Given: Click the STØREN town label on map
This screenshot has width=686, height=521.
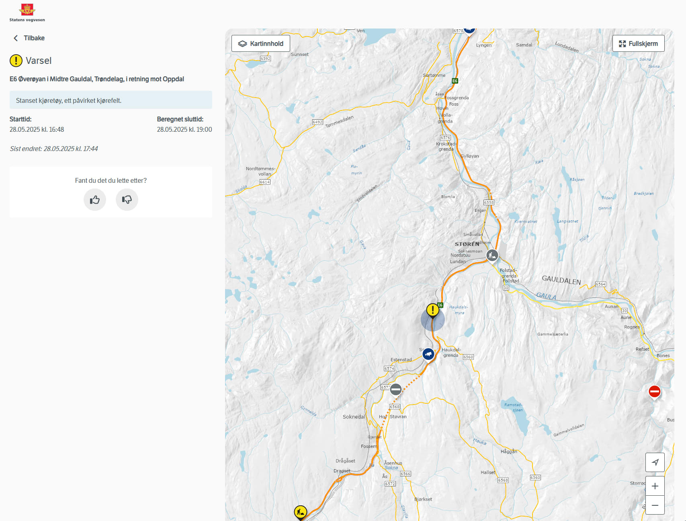Looking at the screenshot, I should point(467,244).
